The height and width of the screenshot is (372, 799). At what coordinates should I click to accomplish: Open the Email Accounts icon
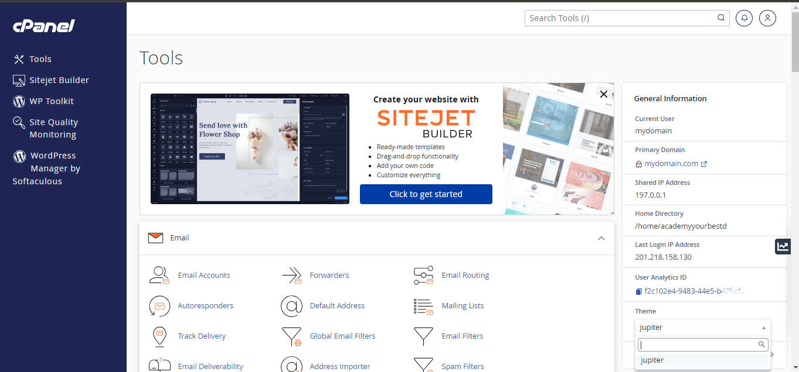tap(159, 275)
